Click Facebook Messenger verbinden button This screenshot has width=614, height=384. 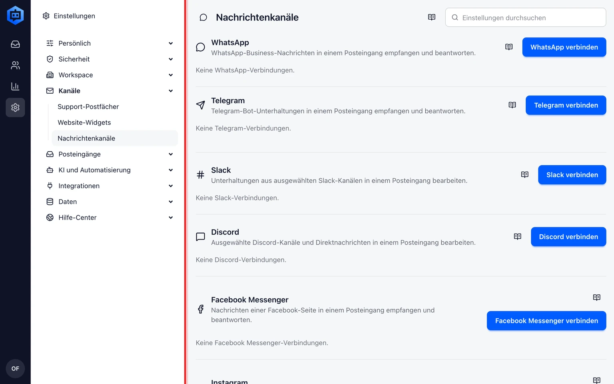pyautogui.click(x=546, y=321)
